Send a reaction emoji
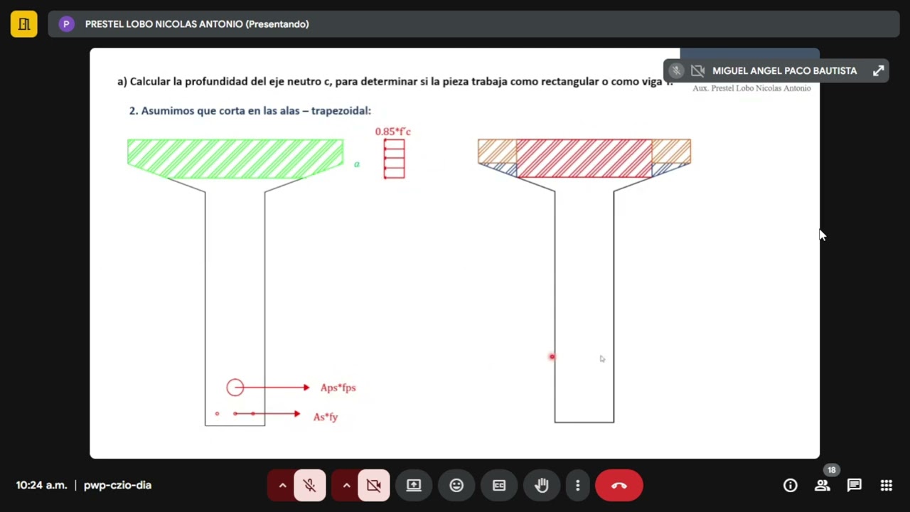Screen dimensions: 910x512 click(x=456, y=486)
